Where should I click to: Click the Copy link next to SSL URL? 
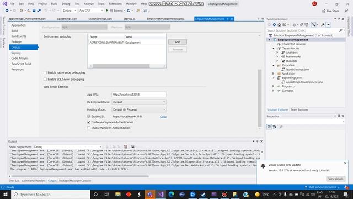click(163, 117)
